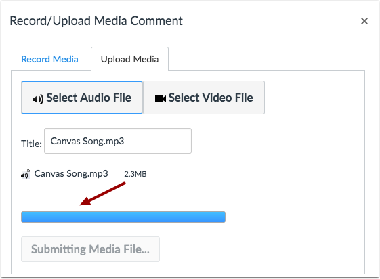The width and height of the screenshot is (380, 279).
Task: Click the Submitting Media File... button
Action: tap(90, 249)
